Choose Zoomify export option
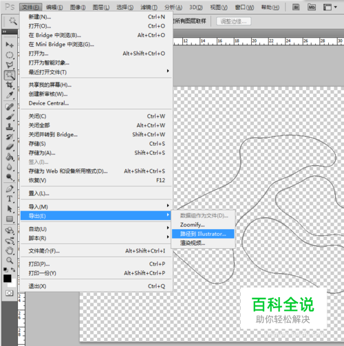The height and width of the screenshot is (346, 344). pos(203,225)
